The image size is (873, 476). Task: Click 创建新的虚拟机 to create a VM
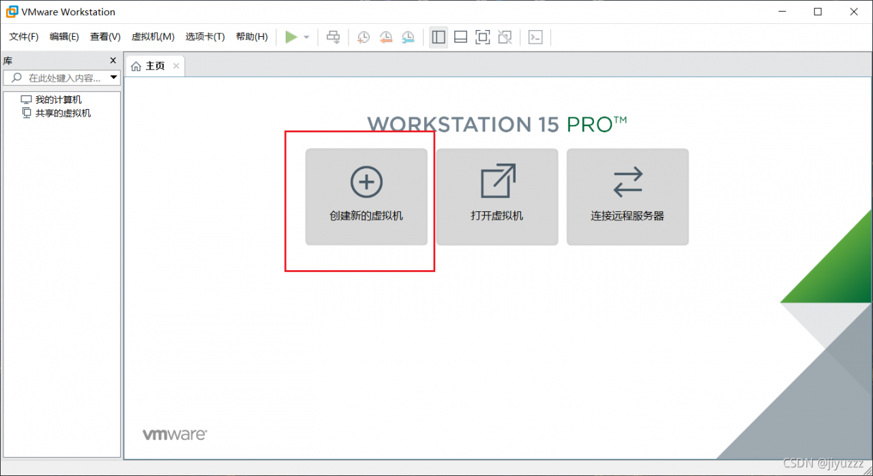(366, 196)
